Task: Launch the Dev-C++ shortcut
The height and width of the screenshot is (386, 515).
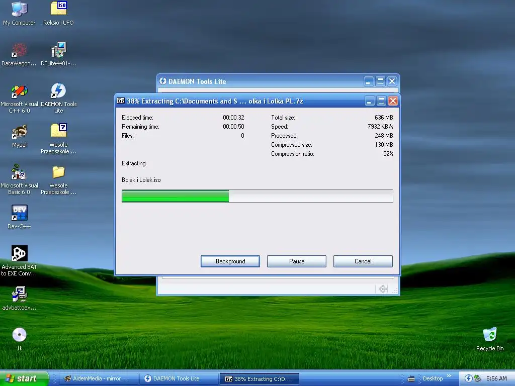Action: tap(19, 217)
